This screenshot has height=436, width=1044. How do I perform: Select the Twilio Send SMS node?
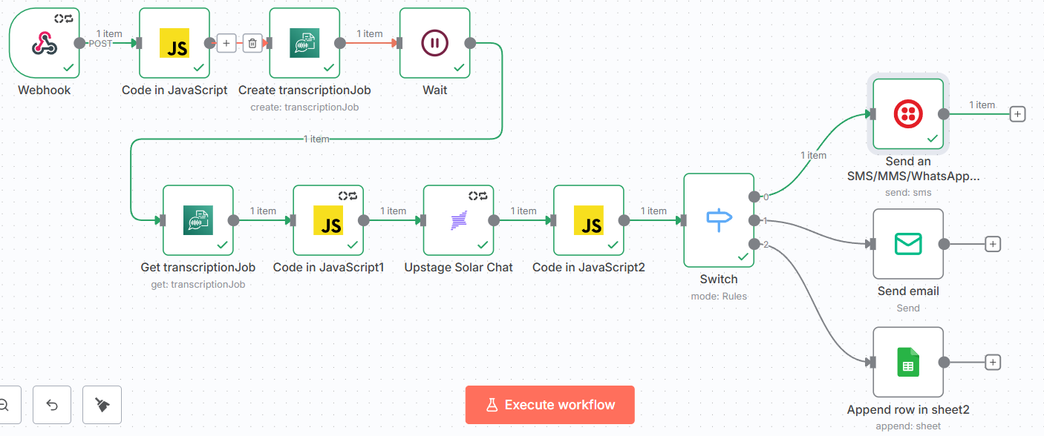pyautogui.click(x=907, y=113)
